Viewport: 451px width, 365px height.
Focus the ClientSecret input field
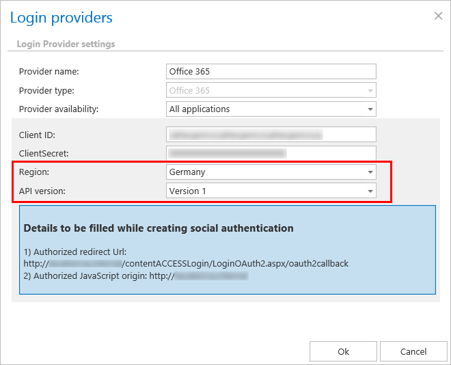coord(271,154)
